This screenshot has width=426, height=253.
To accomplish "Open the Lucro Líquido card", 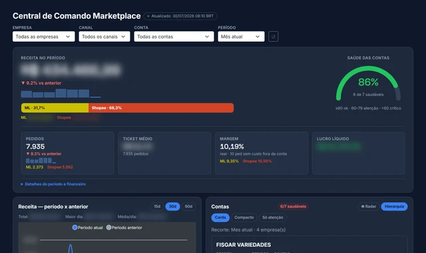I will tap(358, 153).
